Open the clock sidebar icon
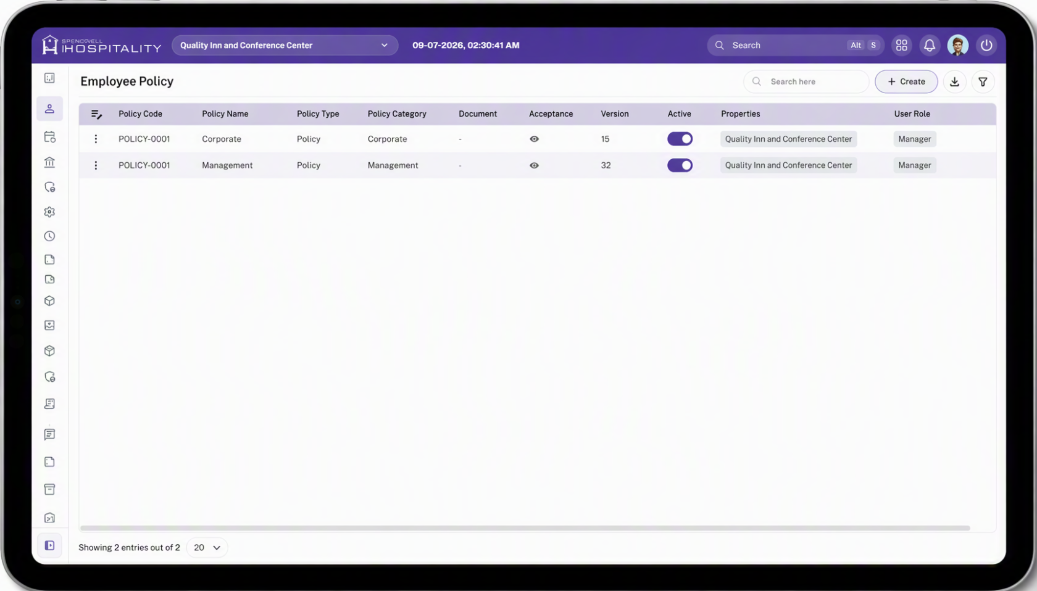The height and width of the screenshot is (591, 1037). coord(49,236)
